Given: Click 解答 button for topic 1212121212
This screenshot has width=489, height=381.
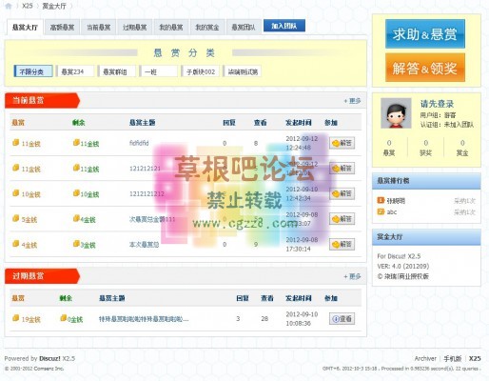Looking at the screenshot, I should [342, 193].
